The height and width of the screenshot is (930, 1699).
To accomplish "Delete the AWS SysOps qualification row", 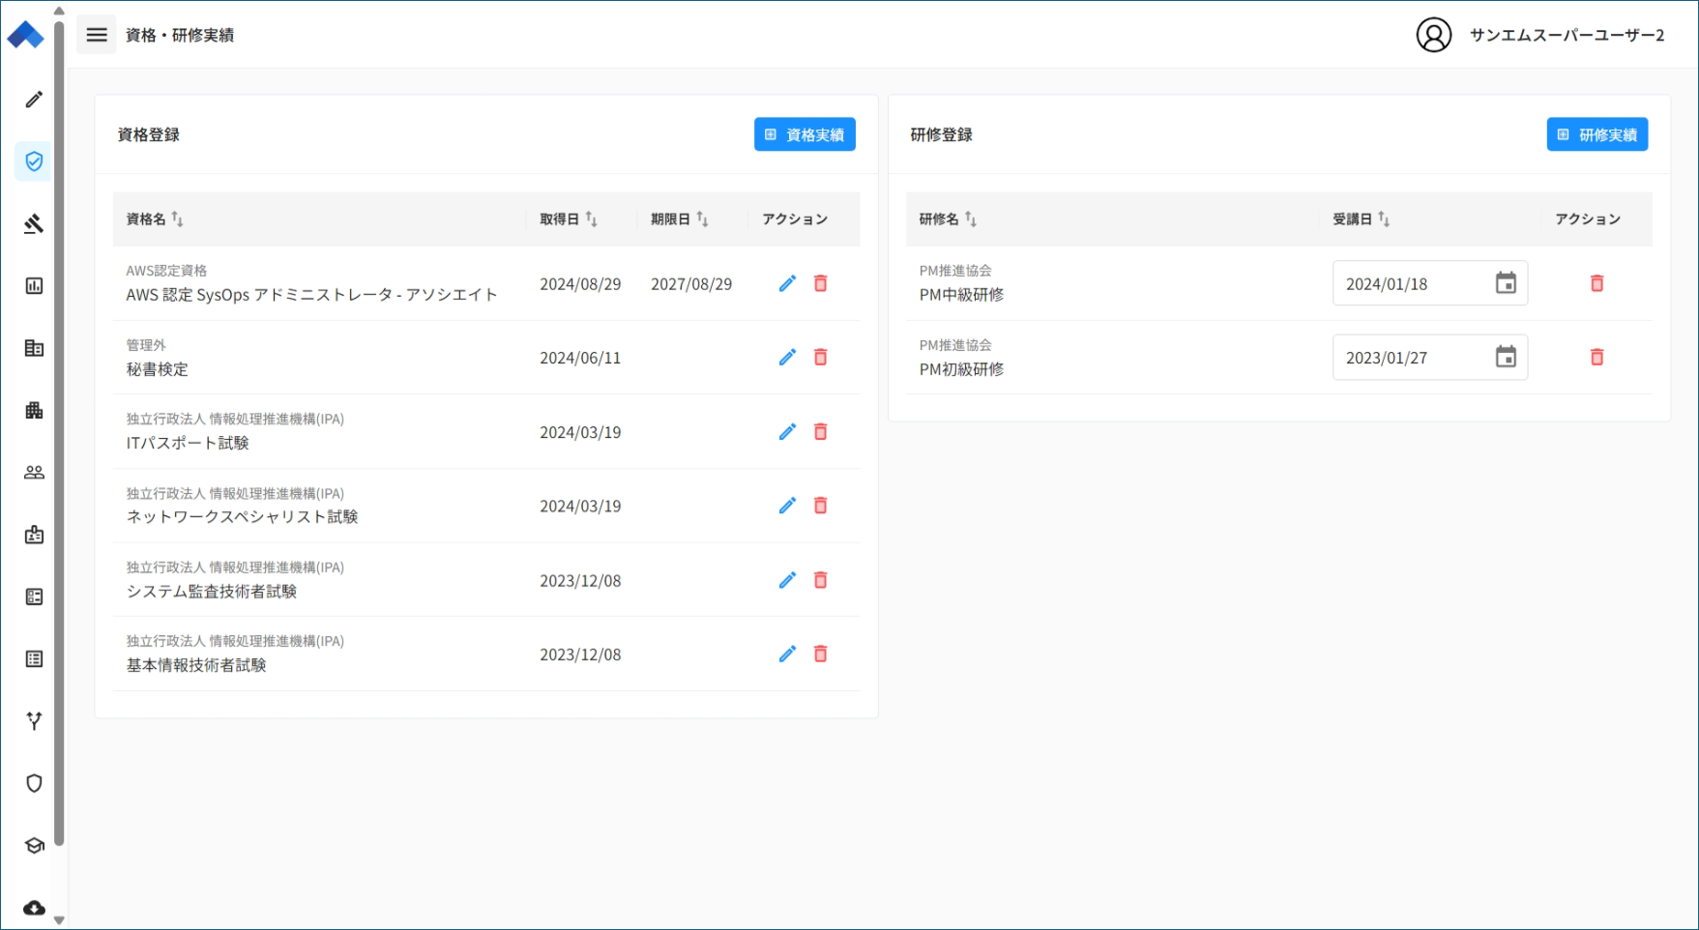I will coord(821,283).
